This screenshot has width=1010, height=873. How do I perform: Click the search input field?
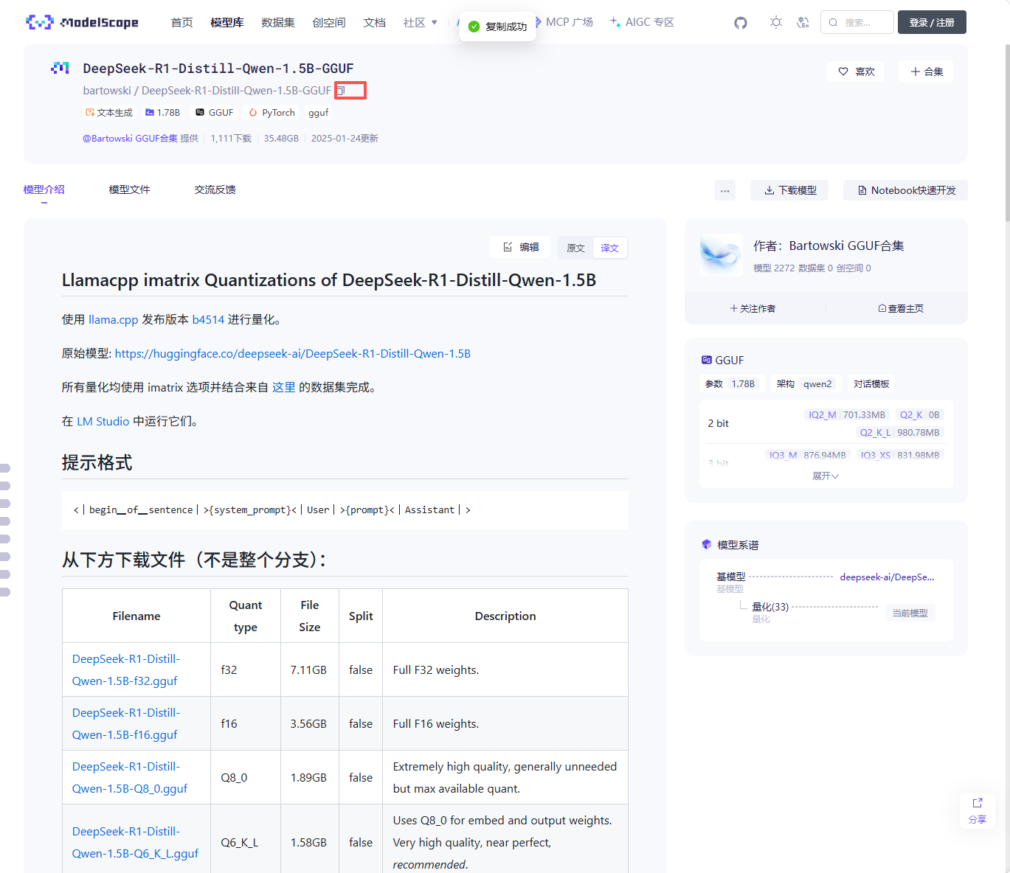[x=857, y=22]
